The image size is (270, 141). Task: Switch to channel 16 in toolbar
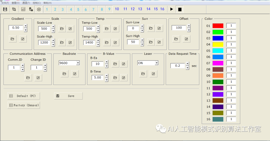coord(162,9)
